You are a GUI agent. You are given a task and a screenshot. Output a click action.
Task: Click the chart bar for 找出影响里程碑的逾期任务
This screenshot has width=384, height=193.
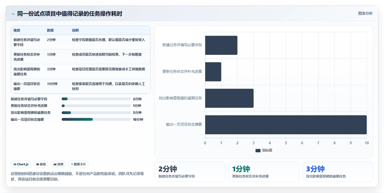click(229, 98)
